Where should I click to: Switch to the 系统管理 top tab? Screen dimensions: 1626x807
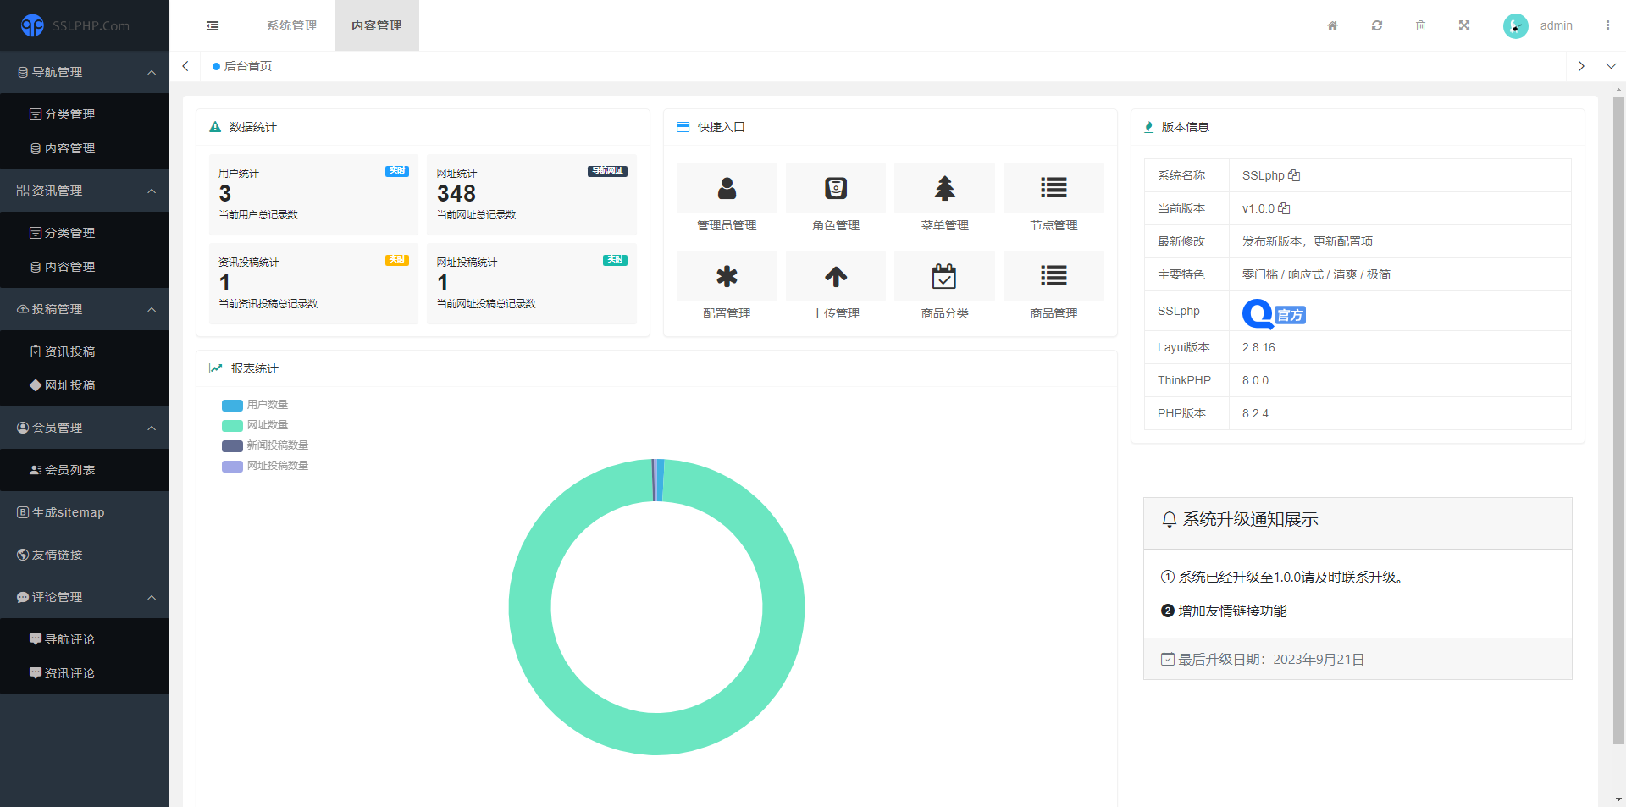291,25
